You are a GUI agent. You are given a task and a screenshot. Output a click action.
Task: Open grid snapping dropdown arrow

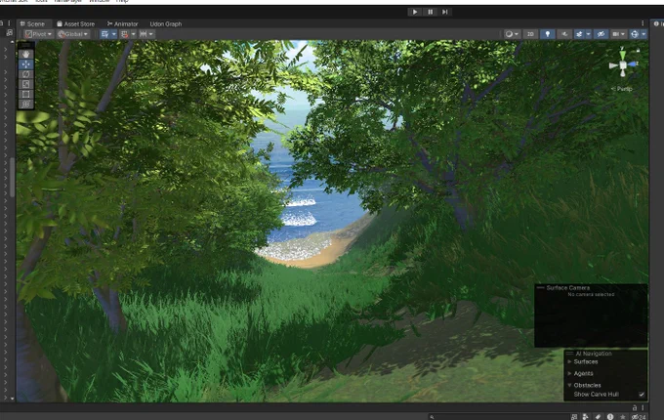[x=133, y=34]
